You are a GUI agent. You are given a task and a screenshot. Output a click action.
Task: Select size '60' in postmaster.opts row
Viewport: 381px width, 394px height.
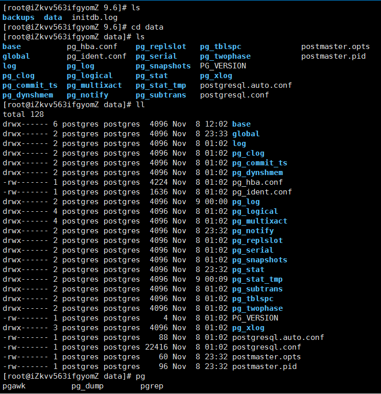click(163, 357)
